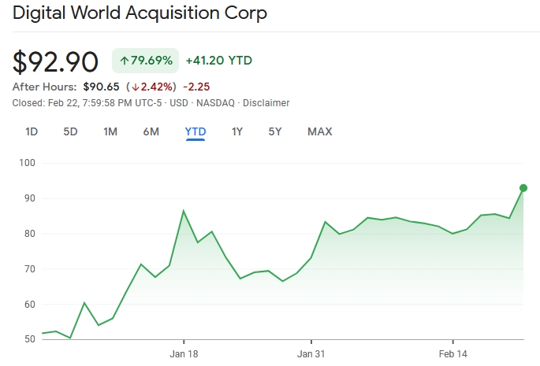Click the Jan 31 date marker
This screenshot has width=540, height=366.
pos(311,354)
